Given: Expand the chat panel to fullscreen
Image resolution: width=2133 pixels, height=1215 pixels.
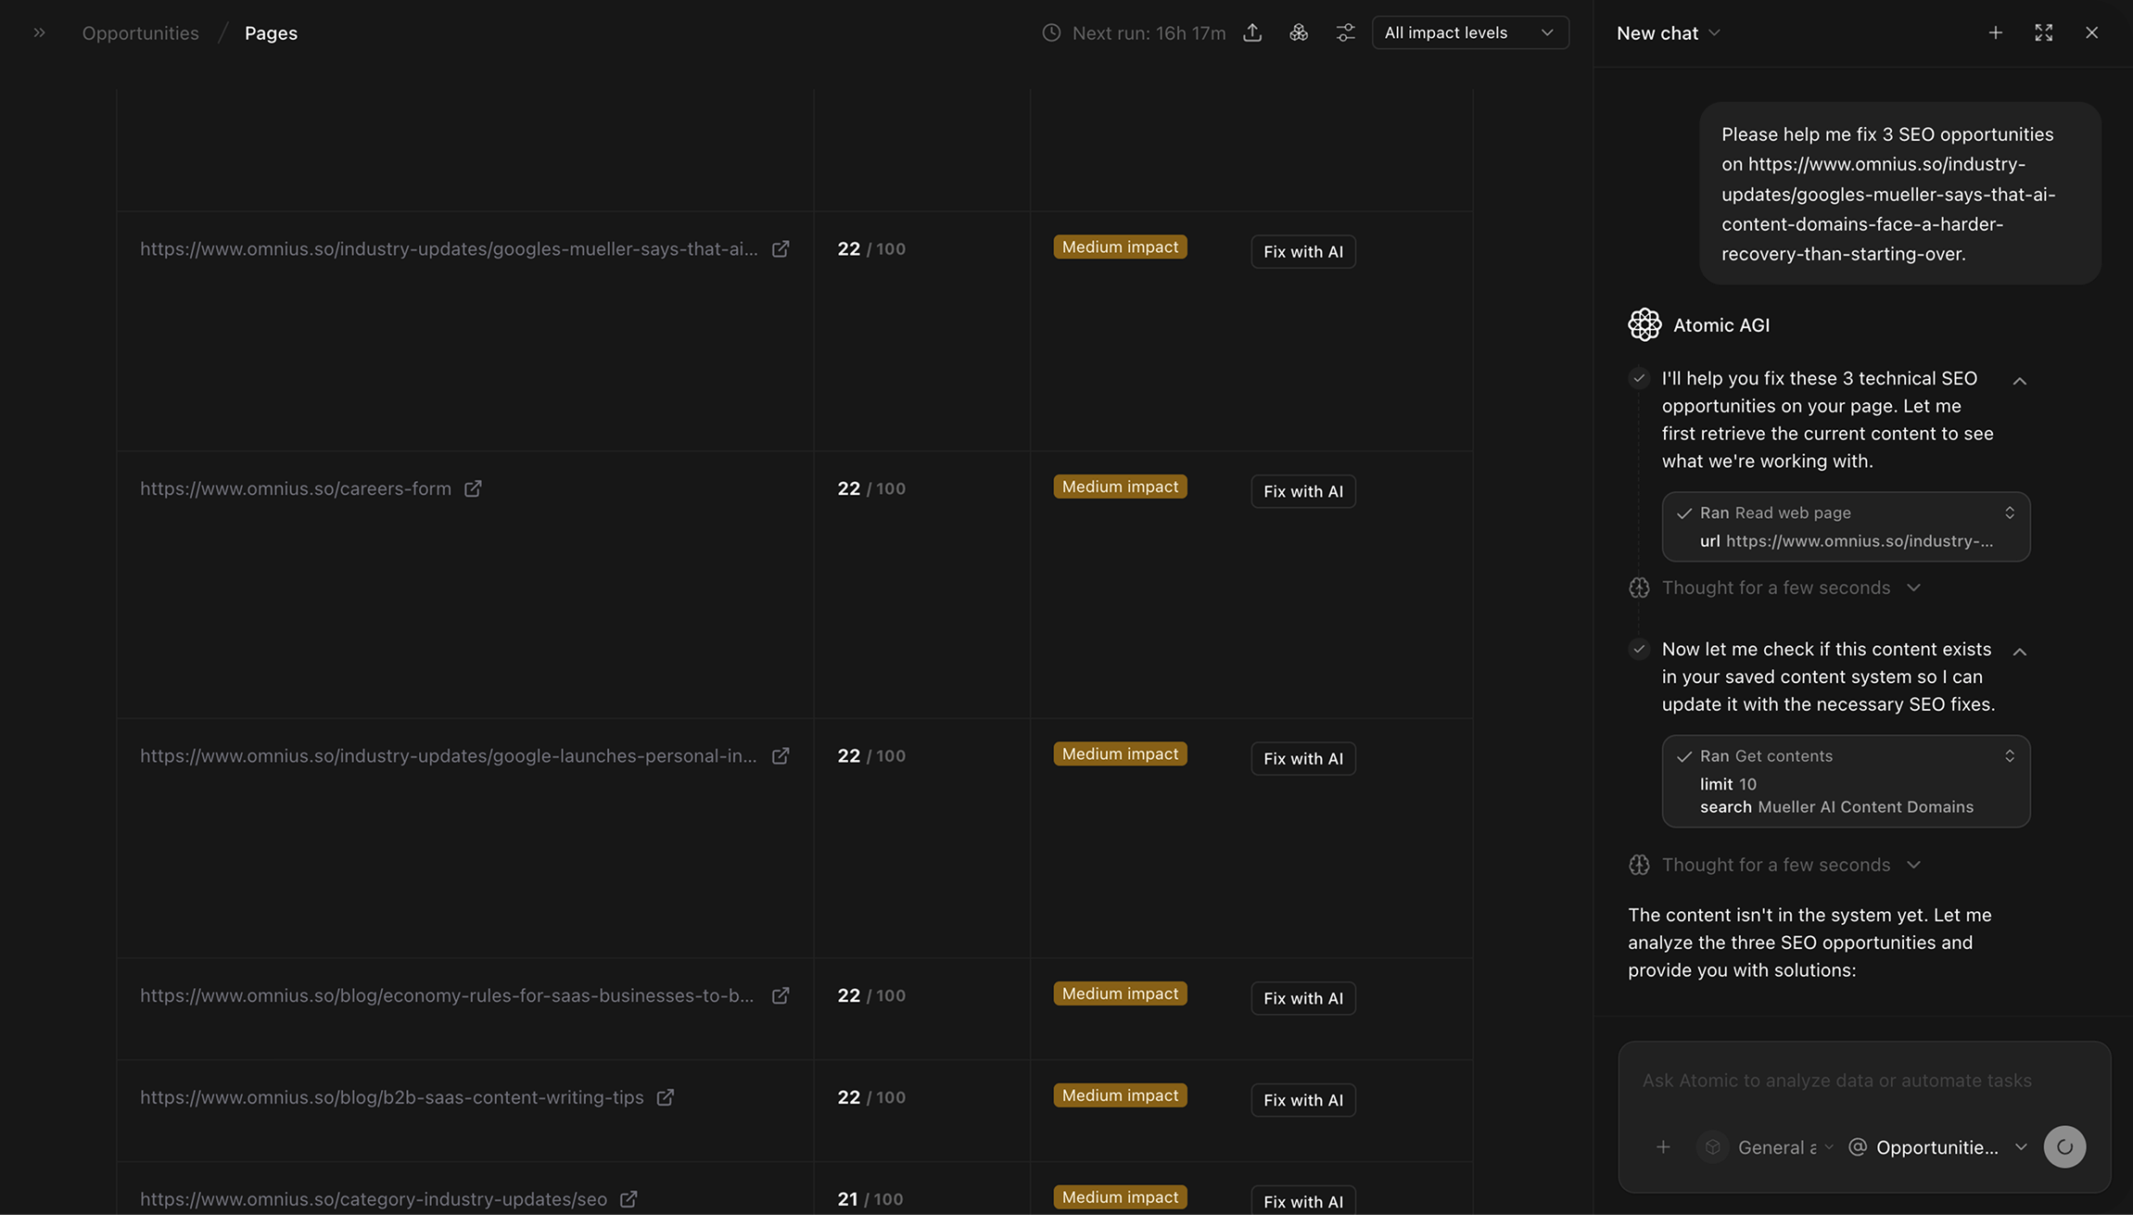Looking at the screenshot, I should point(2043,32).
